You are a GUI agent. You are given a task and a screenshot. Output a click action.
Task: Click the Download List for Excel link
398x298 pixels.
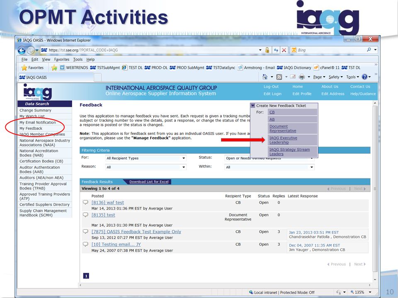pos(149,182)
